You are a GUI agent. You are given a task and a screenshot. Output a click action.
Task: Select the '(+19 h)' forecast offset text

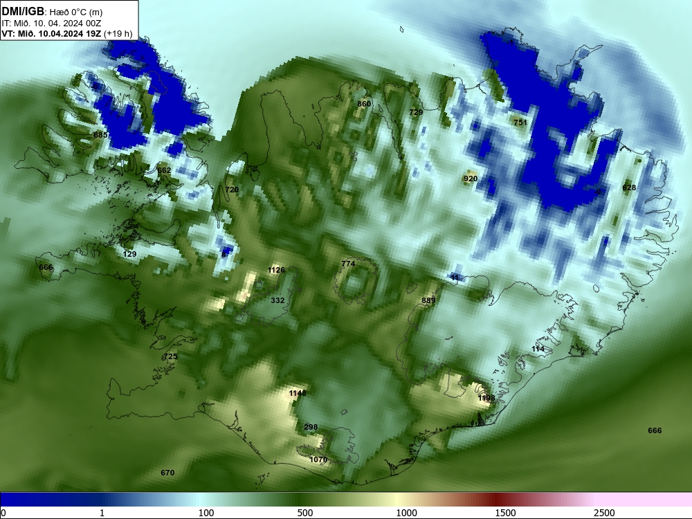[x=118, y=34]
